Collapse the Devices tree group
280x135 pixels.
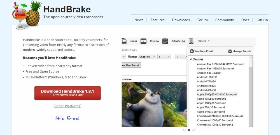click(x=191, y=59)
